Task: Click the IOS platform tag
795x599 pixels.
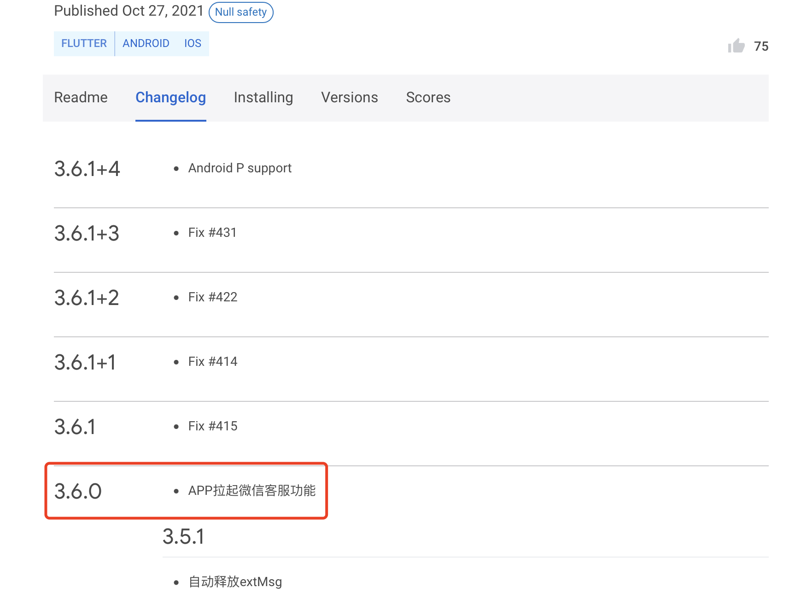Action: click(193, 43)
